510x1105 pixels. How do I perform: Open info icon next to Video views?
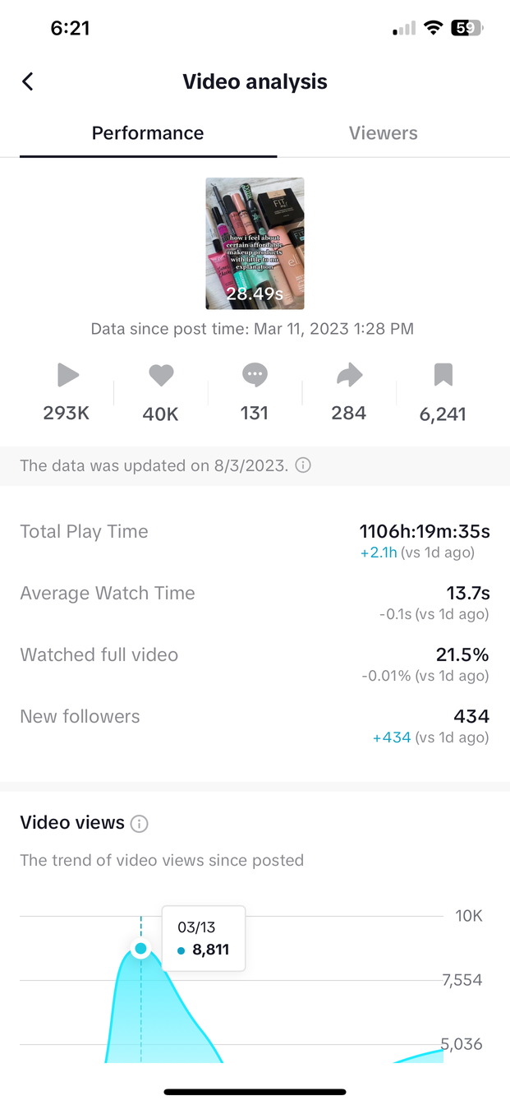click(x=140, y=823)
